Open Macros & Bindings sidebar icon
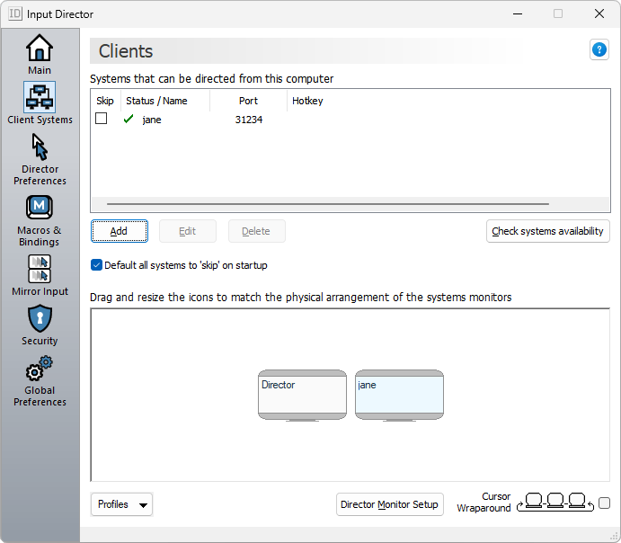 pyautogui.click(x=40, y=208)
